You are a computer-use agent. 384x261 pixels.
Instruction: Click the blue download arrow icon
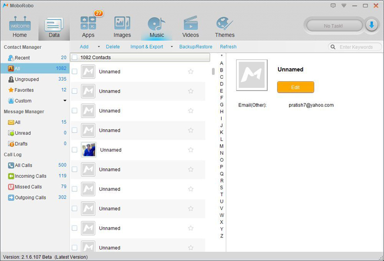click(372, 25)
